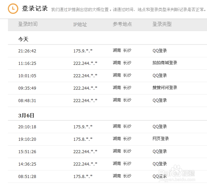Click QQ登录 in the 20:10:18 row
The image size is (207, 187).
click(160, 127)
